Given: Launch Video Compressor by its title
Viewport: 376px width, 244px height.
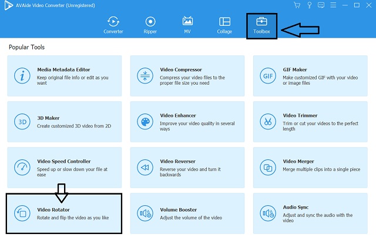Looking at the screenshot, I should pyautogui.click(x=181, y=69).
